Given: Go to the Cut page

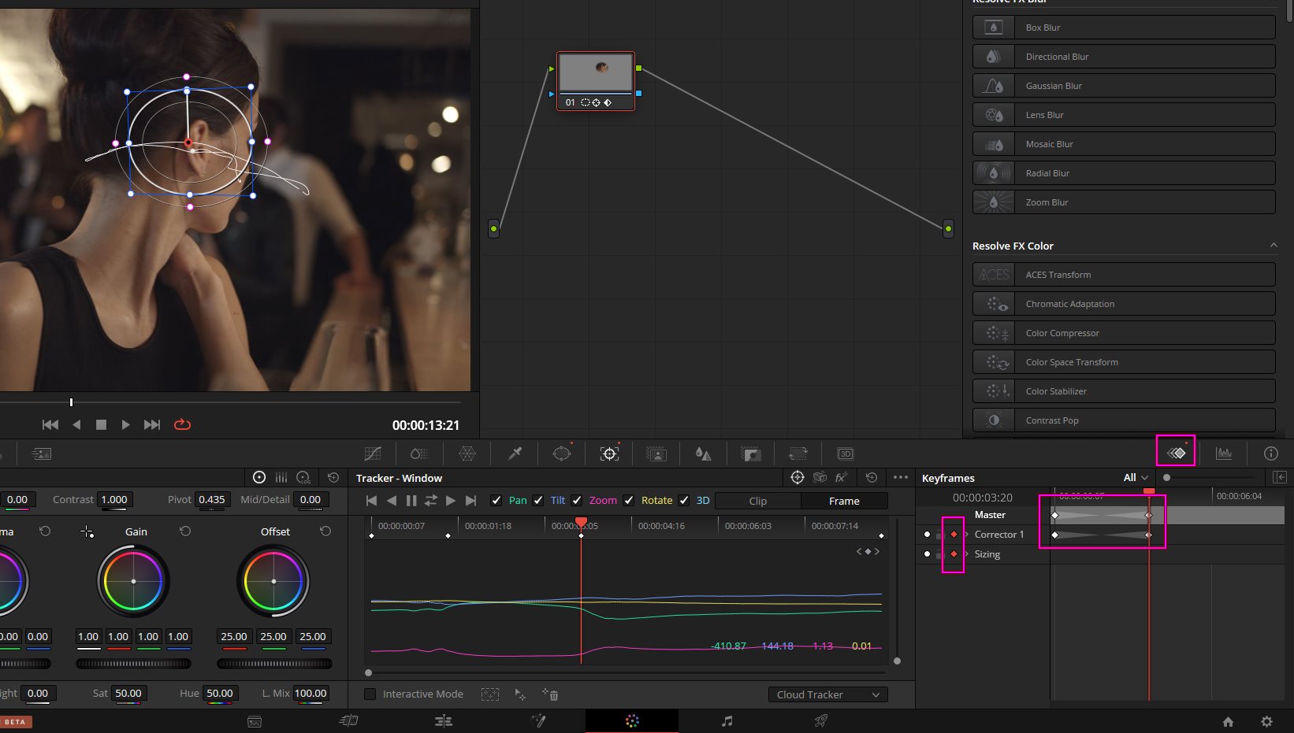Looking at the screenshot, I should coord(348,720).
